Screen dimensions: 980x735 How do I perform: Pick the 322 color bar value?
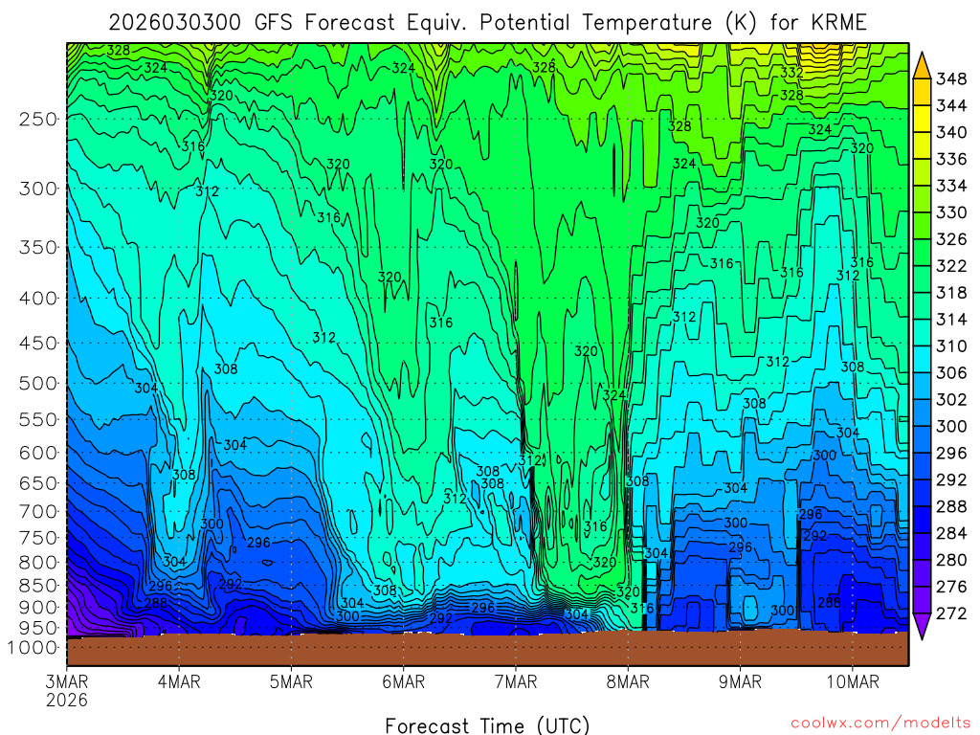pos(951,266)
